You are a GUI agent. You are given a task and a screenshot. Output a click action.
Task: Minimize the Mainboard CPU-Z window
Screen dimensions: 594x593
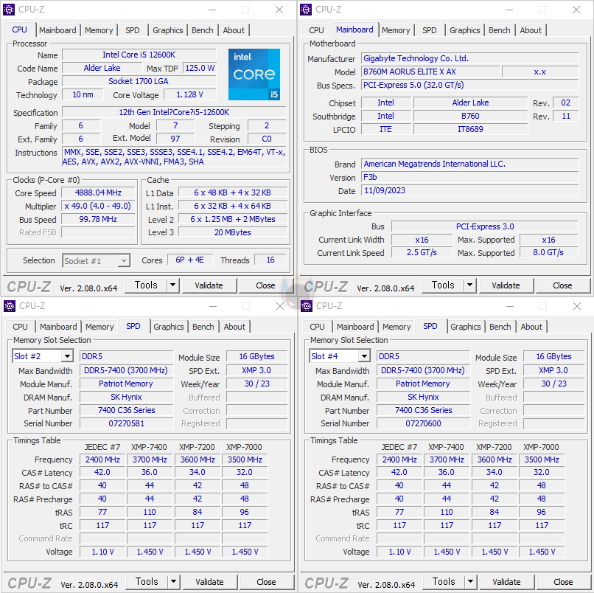click(x=509, y=10)
